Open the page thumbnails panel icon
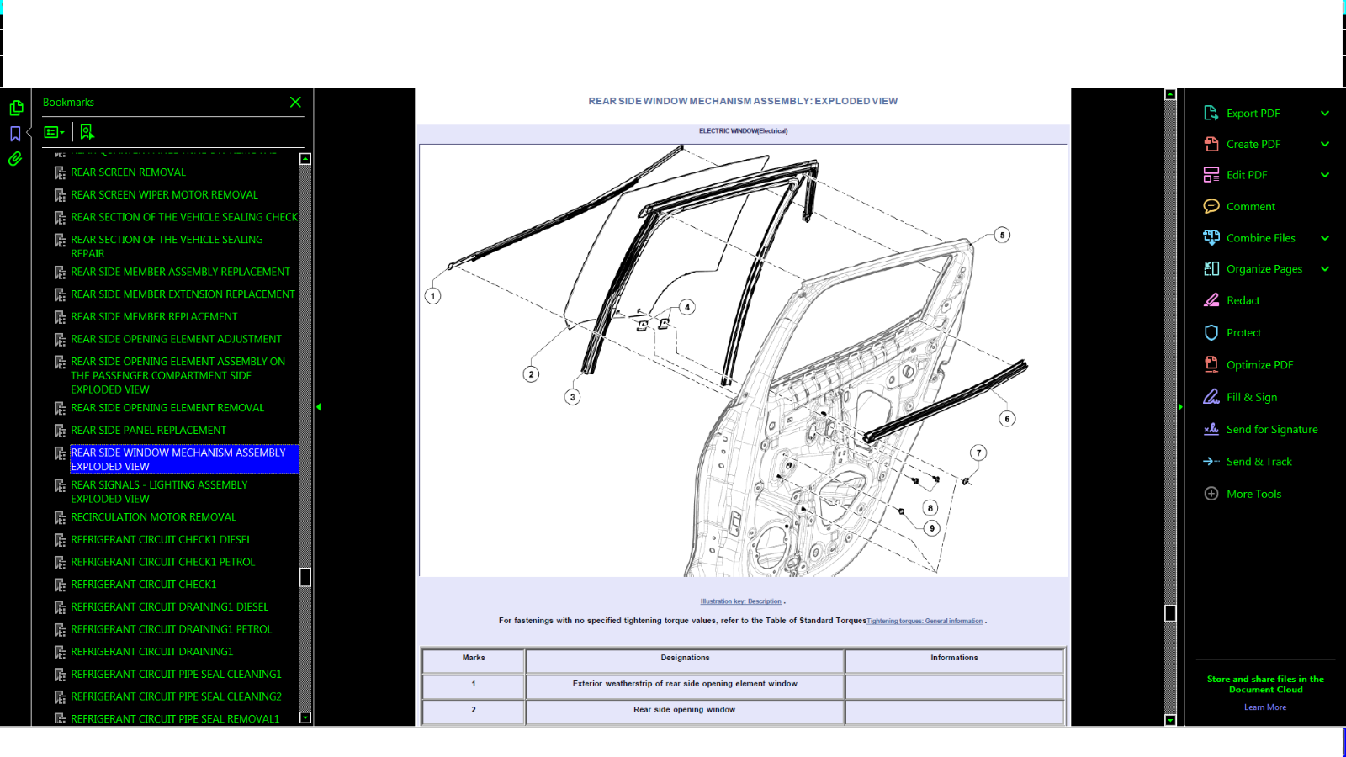Image resolution: width=1346 pixels, height=757 pixels. pos(16,108)
